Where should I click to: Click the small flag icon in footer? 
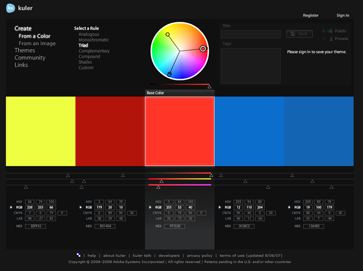(79, 255)
